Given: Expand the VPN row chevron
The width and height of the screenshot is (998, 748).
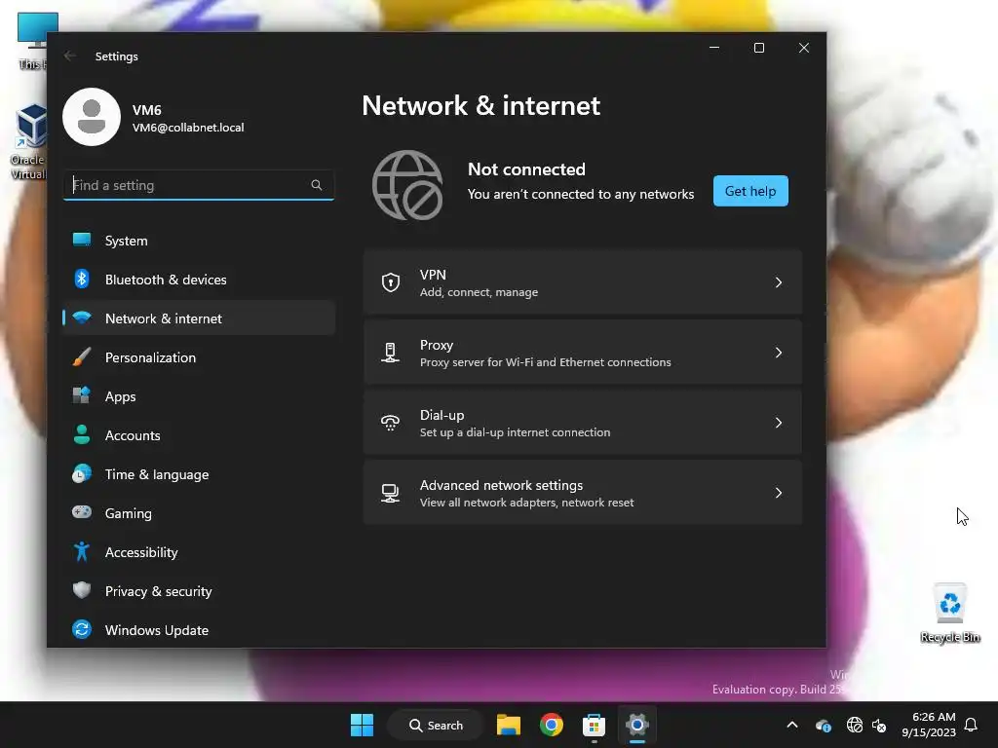Looking at the screenshot, I should (x=778, y=282).
